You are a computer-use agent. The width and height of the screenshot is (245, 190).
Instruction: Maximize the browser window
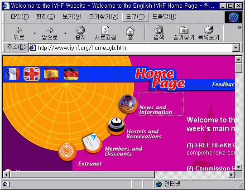click(231, 6)
